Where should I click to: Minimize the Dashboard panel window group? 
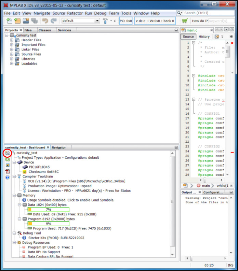tap(176, 147)
